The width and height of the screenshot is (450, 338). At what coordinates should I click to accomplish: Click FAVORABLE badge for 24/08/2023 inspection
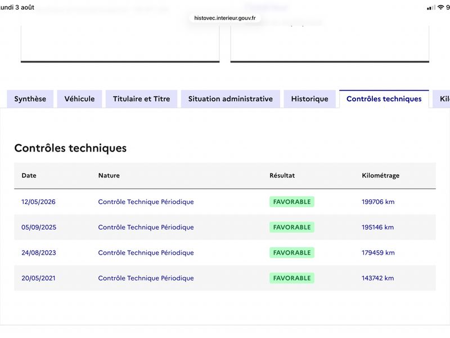[x=292, y=252]
